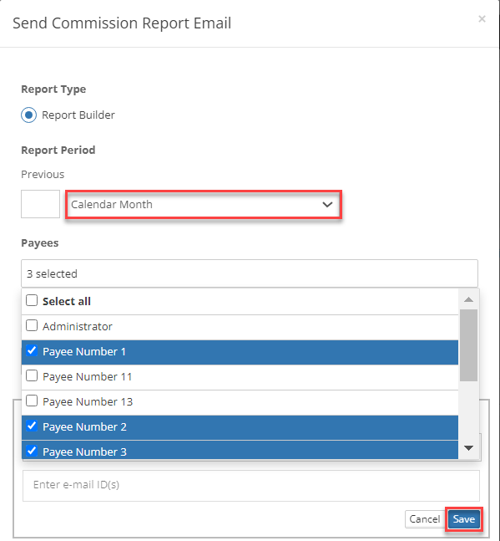Check the Select all checkbox
Image resolution: width=500 pixels, height=541 pixels.
point(32,300)
